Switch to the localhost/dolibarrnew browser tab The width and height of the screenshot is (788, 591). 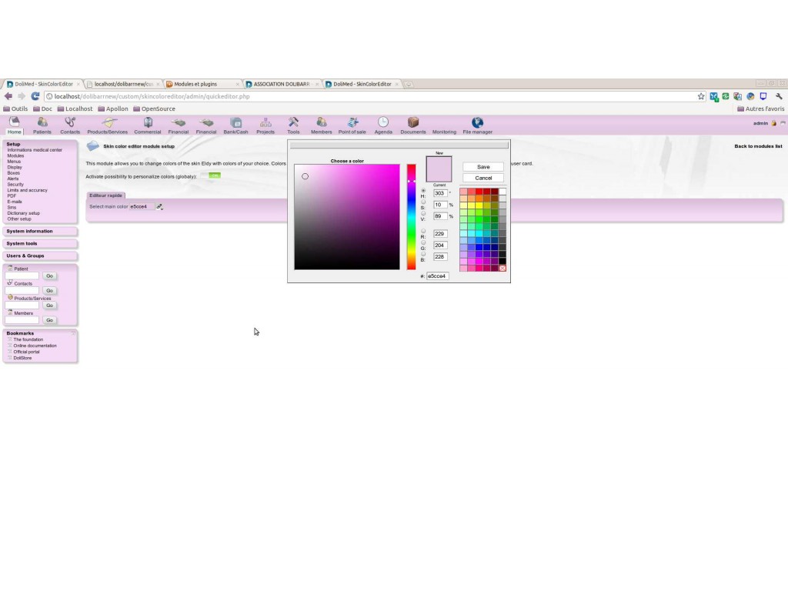123,84
